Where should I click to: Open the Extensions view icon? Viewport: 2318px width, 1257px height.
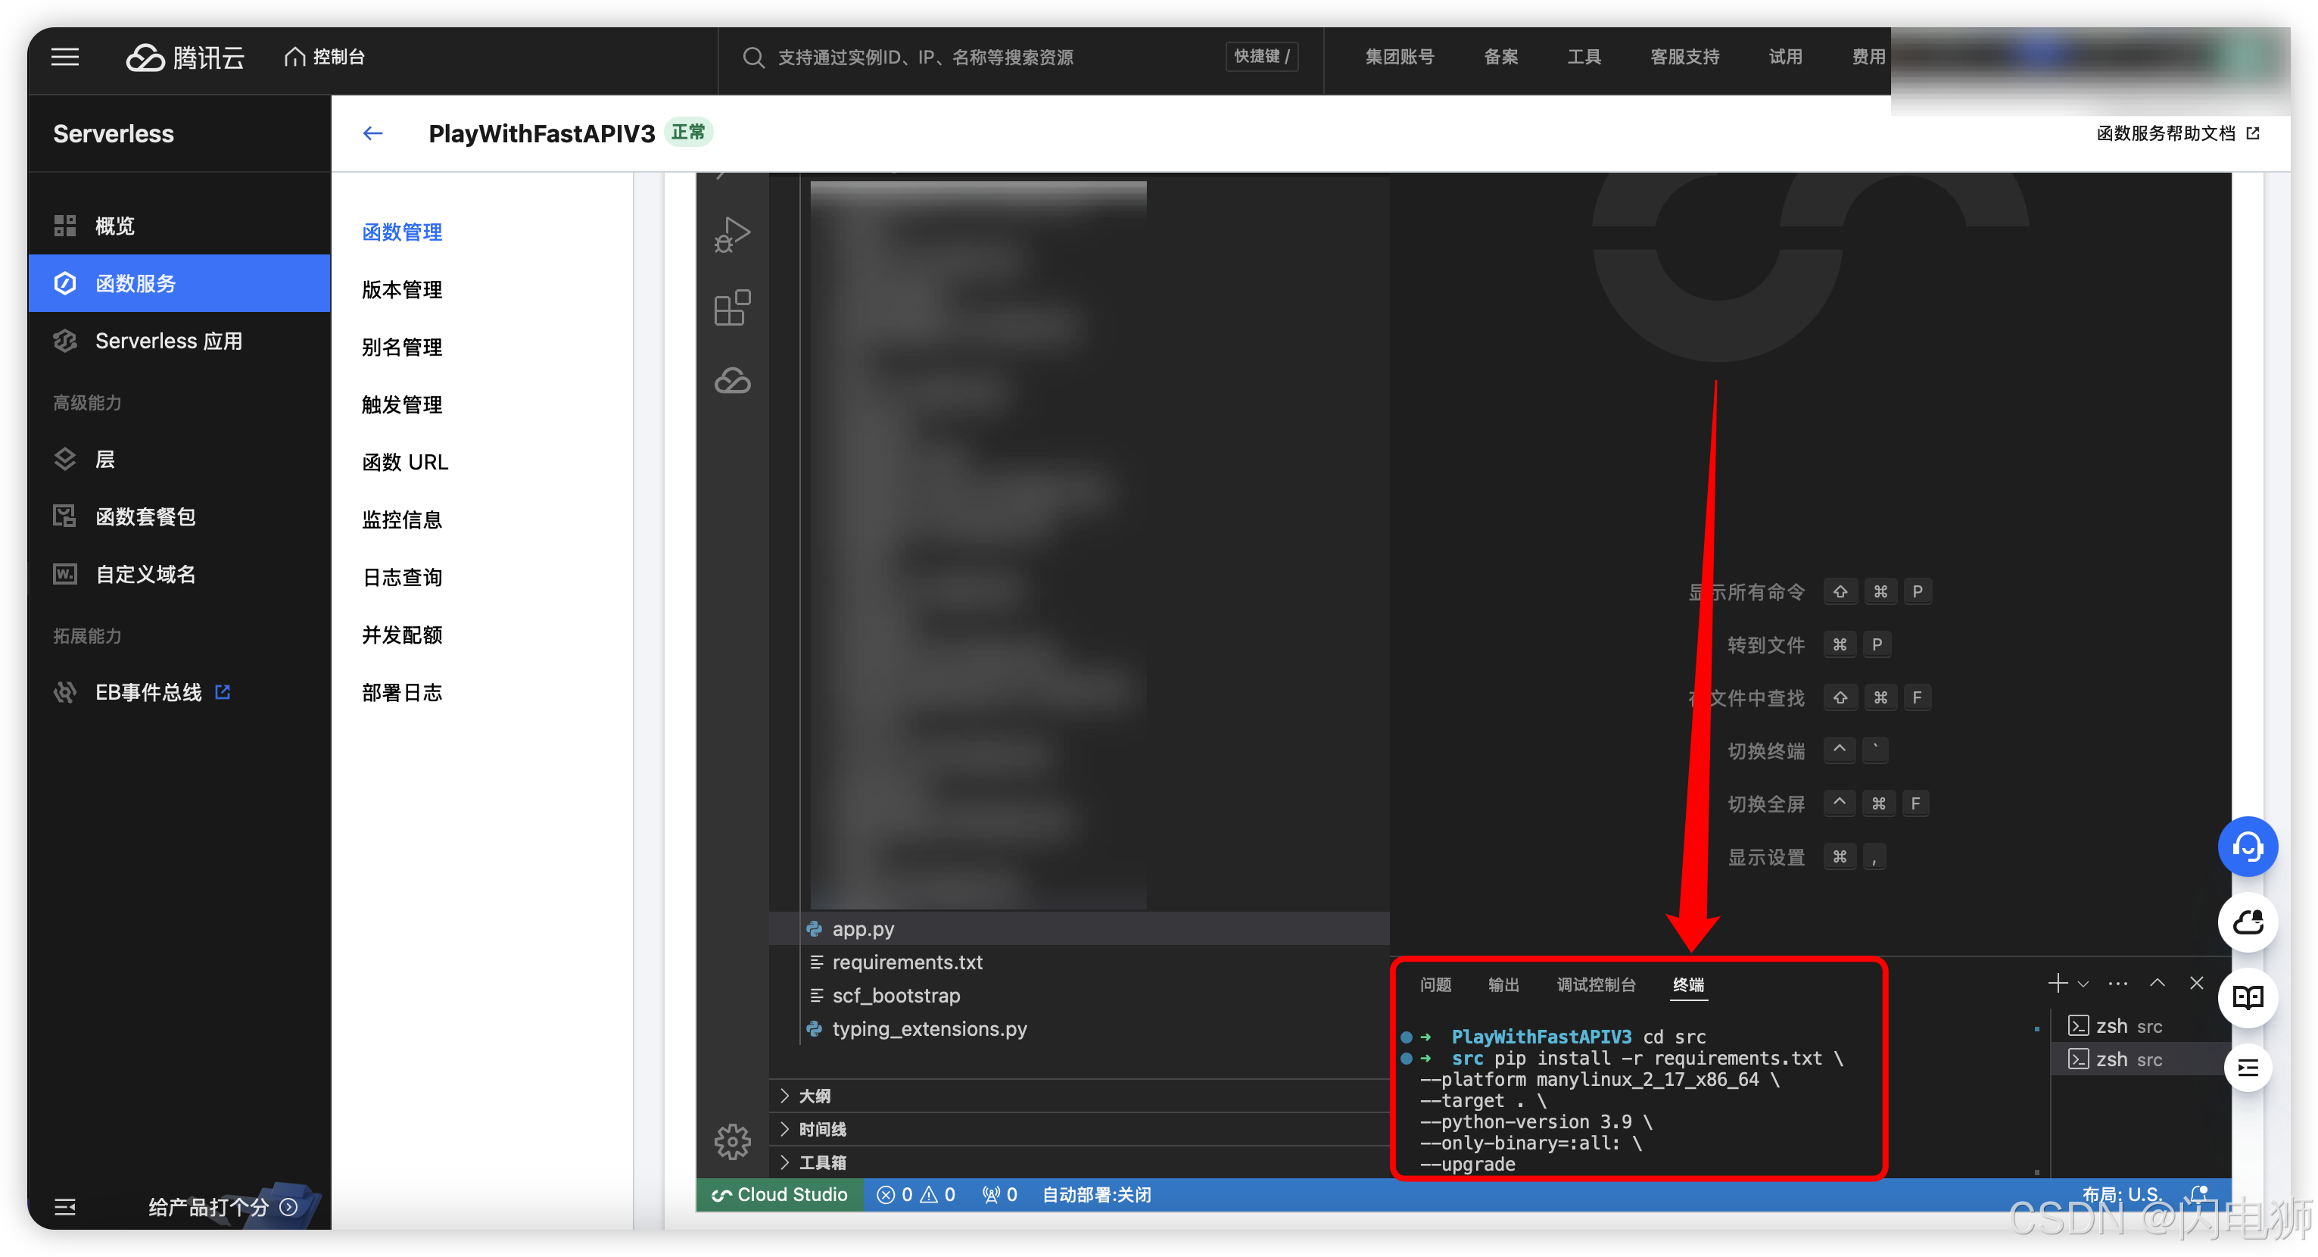coord(731,307)
